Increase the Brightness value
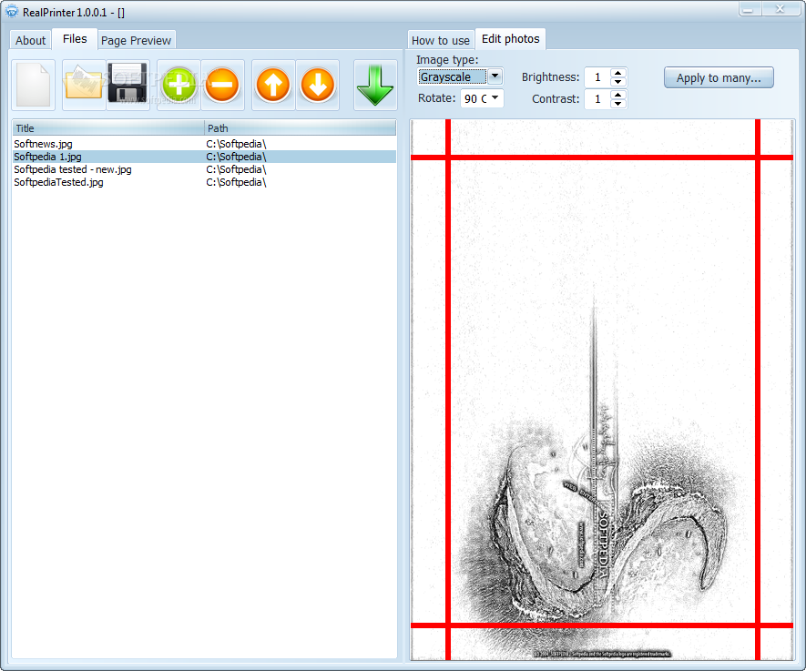806x671 pixels. [617, 73]
